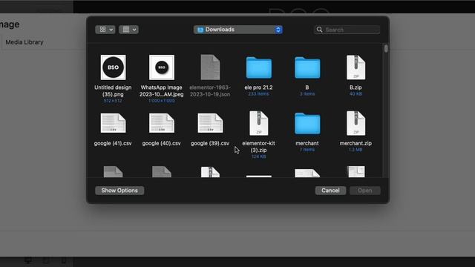Click the 'google (40).csv' file name
Screen dimensions: 475x267
point(162,143)
